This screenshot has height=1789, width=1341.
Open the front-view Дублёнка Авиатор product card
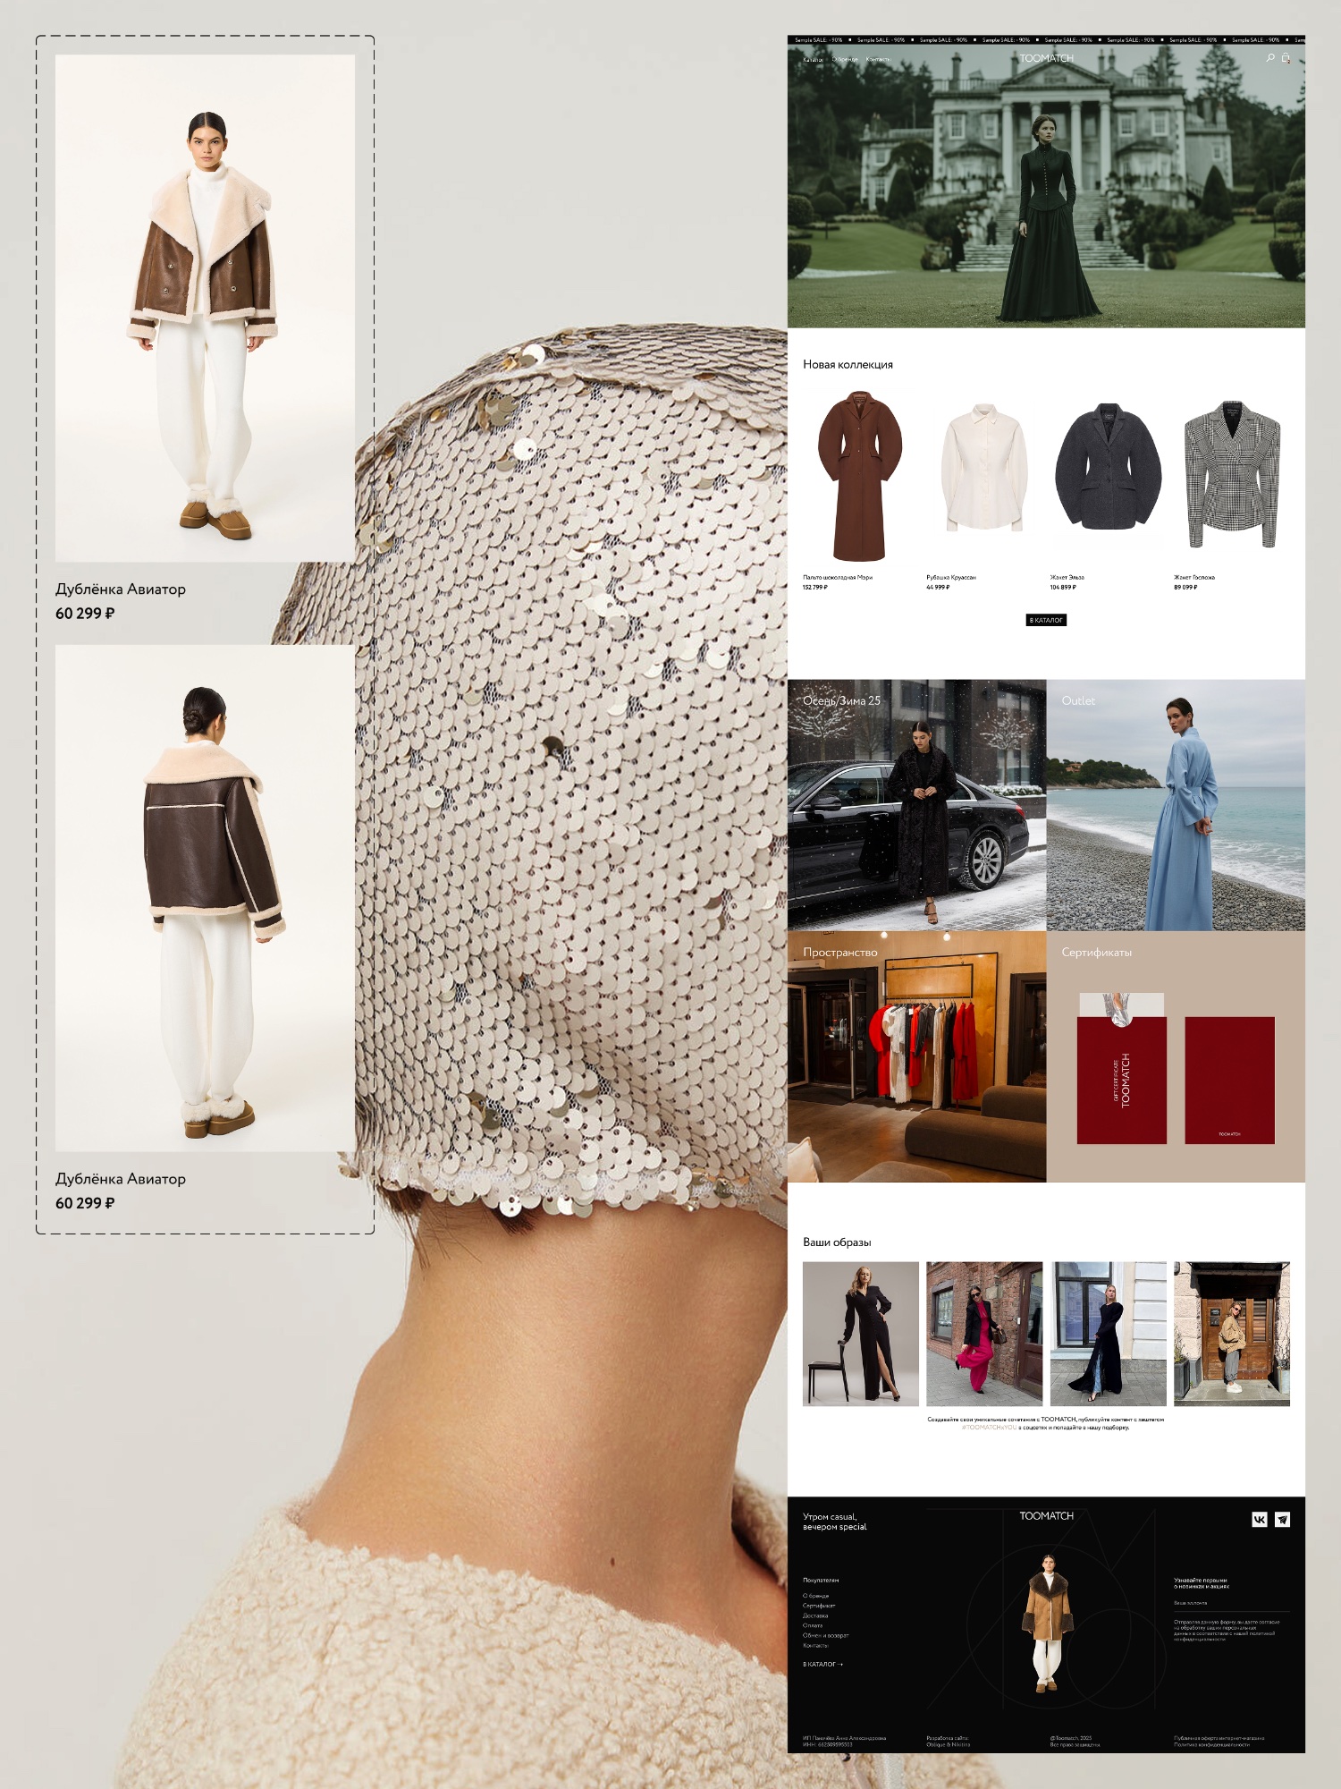coord(205,338)
